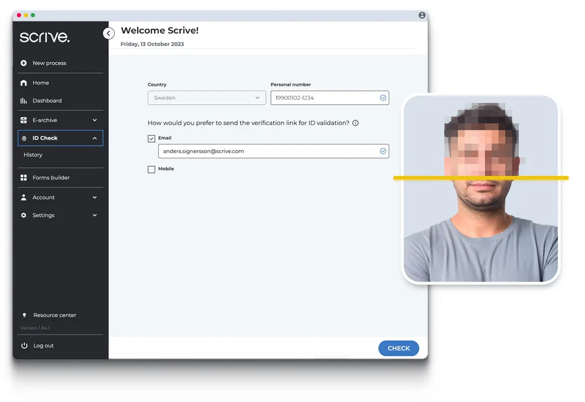
Task: Click the verification link question text
Action: coord(248,123)
